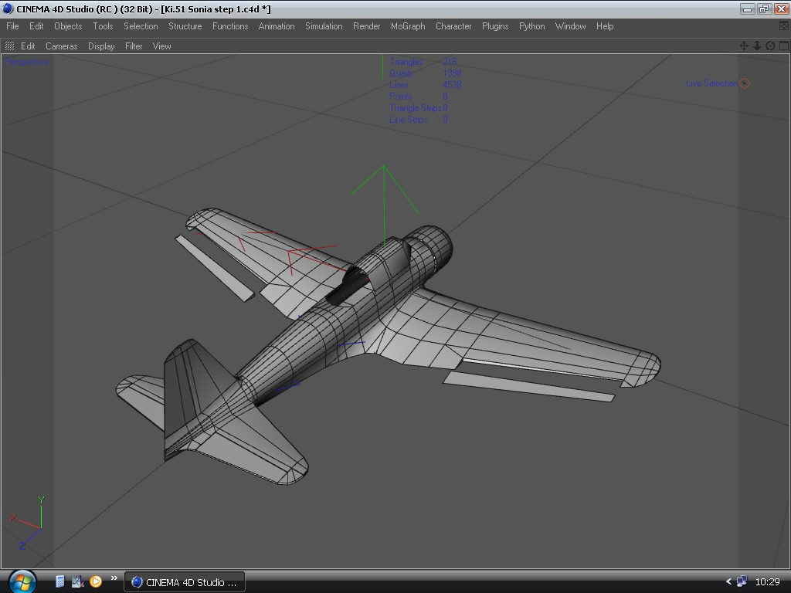This screenshot has height=593, width=791.
Task: Open the Simulation menu
Action: (x=324, y=26)
